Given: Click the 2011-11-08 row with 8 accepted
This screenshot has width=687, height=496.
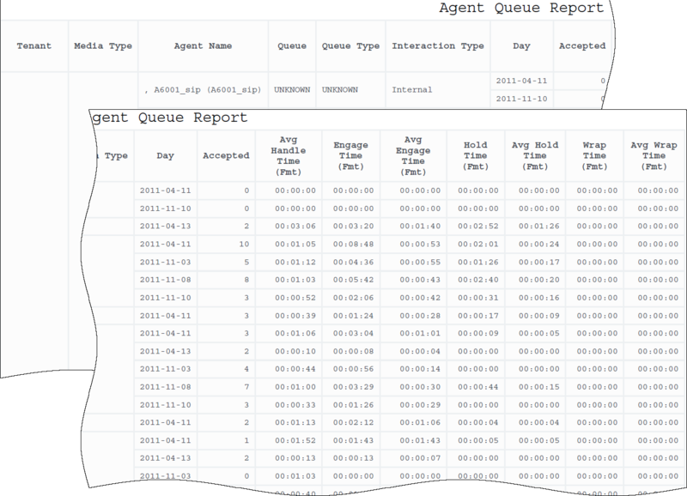Looking at the screenshot, I should point(166,280).
